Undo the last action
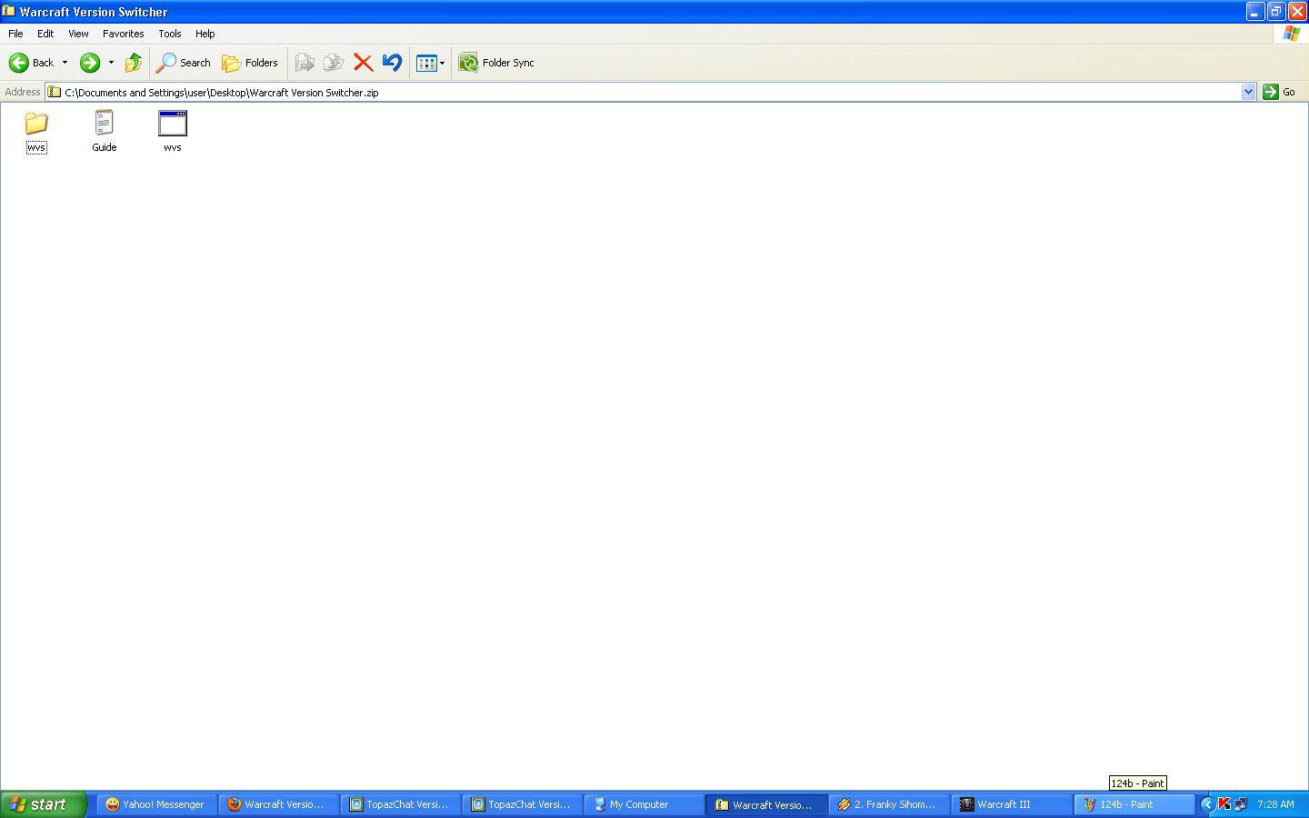The width and height of the screenshot is (1309, 818). [392, 63]
